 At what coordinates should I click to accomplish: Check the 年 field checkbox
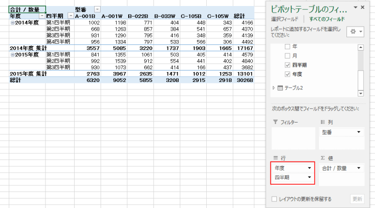click(x=287, y=46)
